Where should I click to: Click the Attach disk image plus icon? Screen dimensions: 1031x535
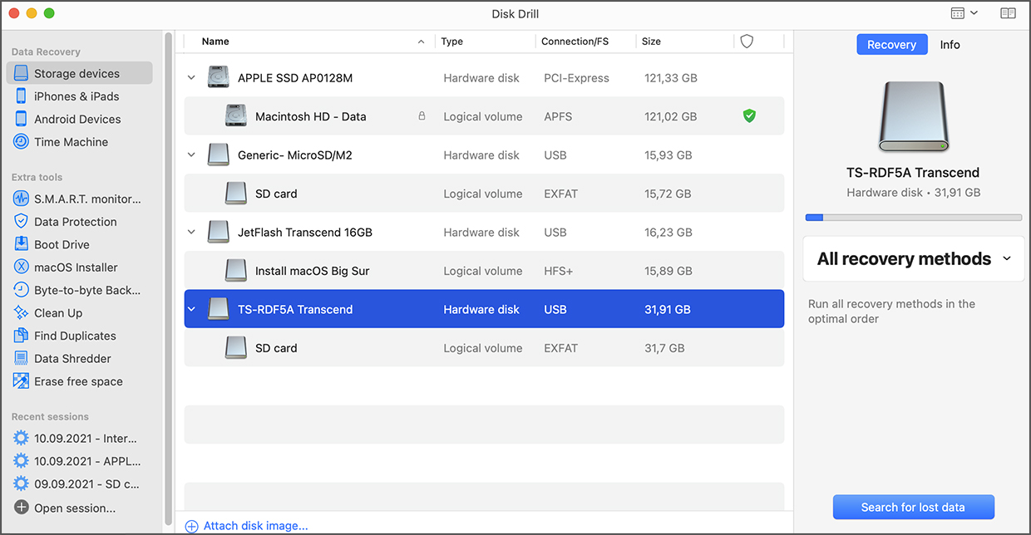[x=192, y=526]
